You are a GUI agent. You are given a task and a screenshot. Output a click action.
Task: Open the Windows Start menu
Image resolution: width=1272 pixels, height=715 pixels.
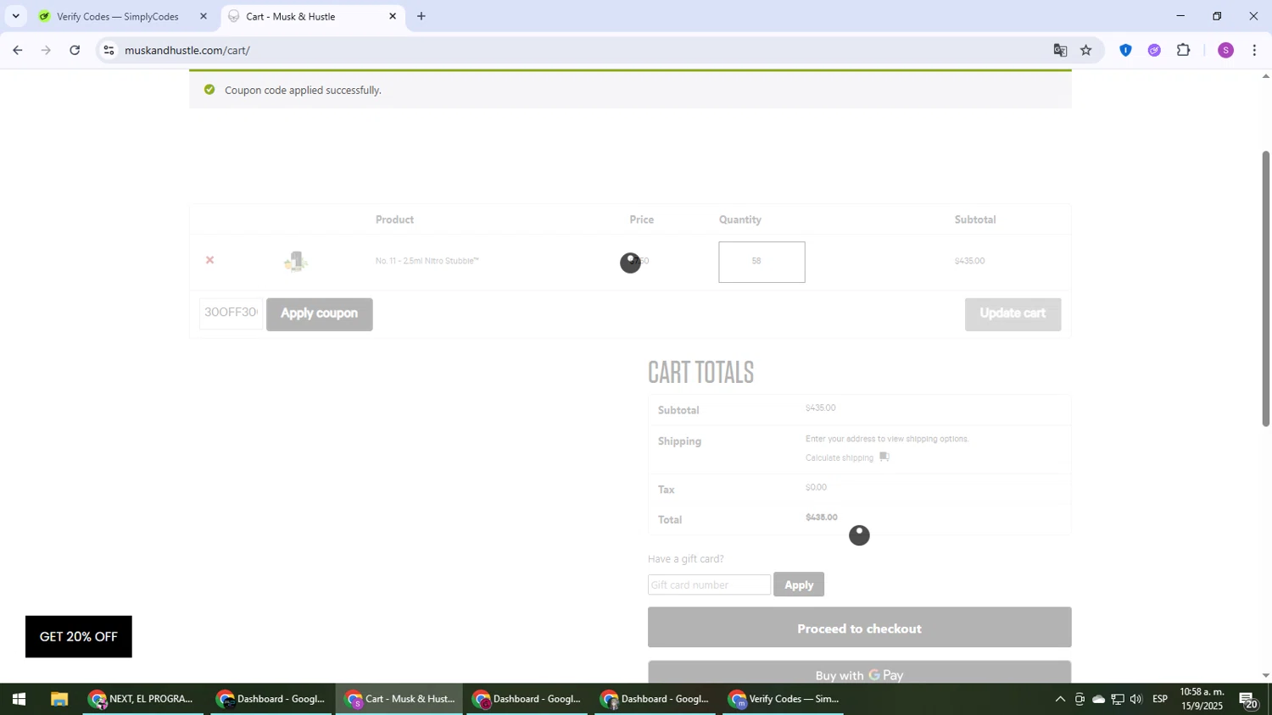point(19,700)
